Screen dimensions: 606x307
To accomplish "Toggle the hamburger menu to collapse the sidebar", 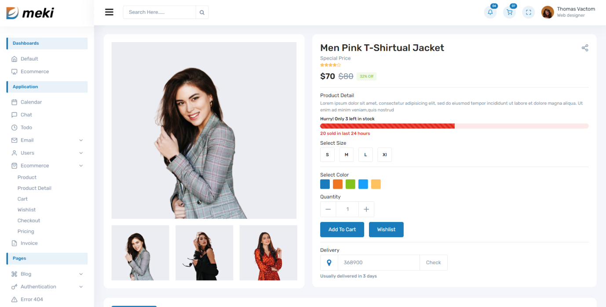I will pos(109,12).
